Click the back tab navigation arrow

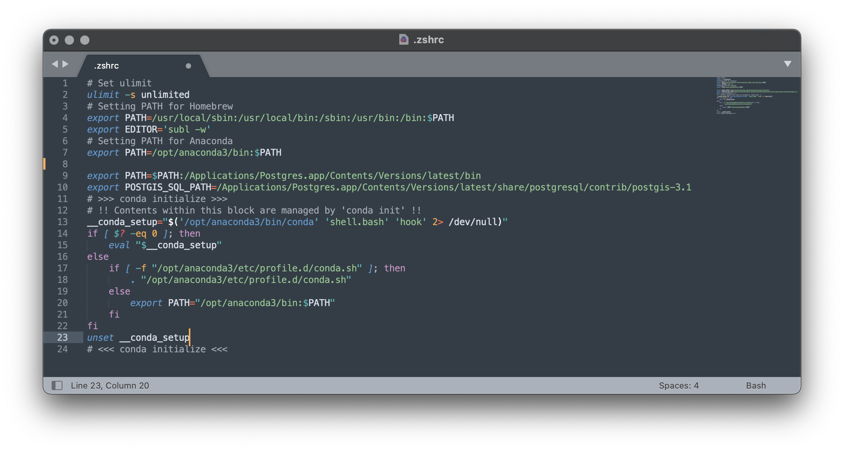[55, 64]
